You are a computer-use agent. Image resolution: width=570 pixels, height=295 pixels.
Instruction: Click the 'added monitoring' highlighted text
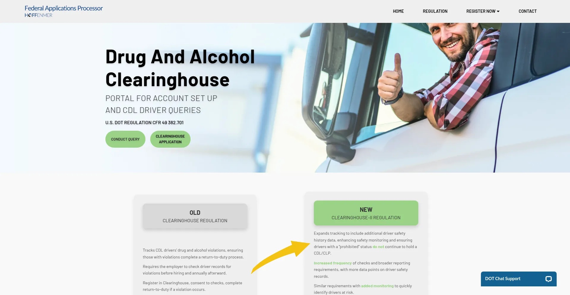pos(377,286)
